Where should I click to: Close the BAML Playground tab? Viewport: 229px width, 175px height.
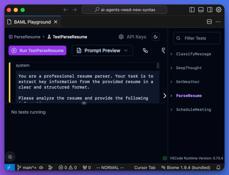tap(56, 22)
